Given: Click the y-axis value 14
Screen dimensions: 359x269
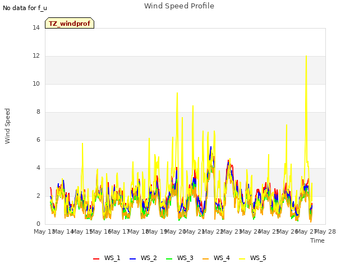Looking at the screenshot, I should pyautogui.click(x=36, y=28).
